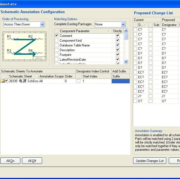Click scroll up arrow in parameter list
180x179 pixels.
(x=126, y=31)
